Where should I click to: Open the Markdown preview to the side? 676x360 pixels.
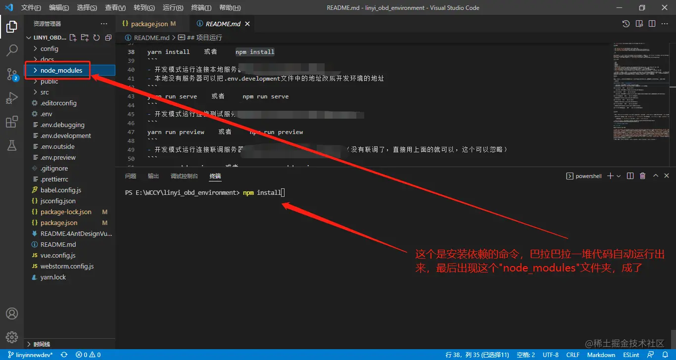tap(639, 24)
